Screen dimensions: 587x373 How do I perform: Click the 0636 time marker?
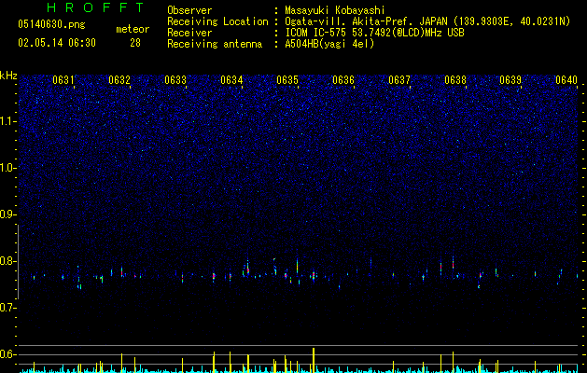tap(343, 80)
